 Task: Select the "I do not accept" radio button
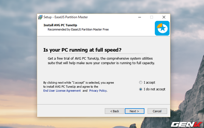tap(141, 89)
